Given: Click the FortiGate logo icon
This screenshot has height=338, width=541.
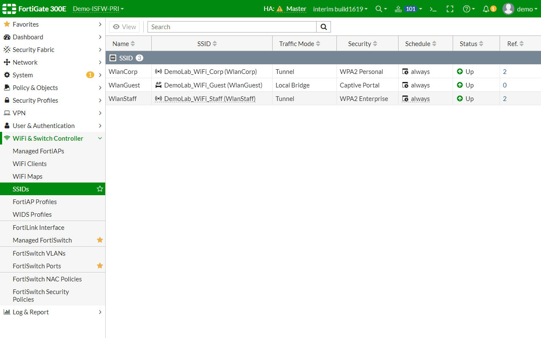Looking at the screenshot, I should tap(9, 9).
